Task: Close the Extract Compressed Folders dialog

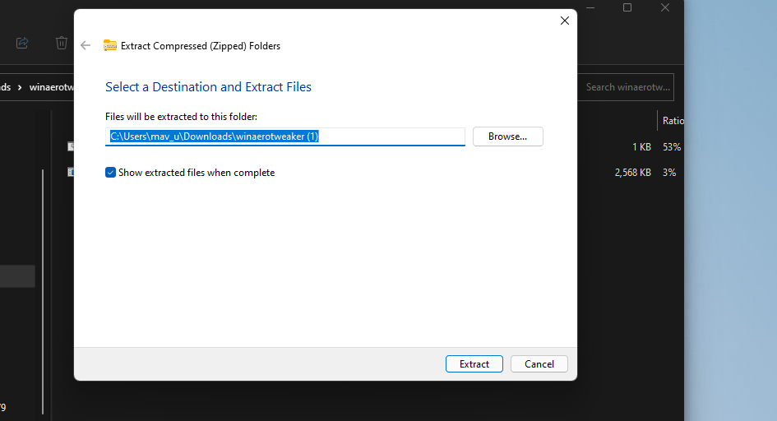Action: pyautogui.click(x=564, y=21)
